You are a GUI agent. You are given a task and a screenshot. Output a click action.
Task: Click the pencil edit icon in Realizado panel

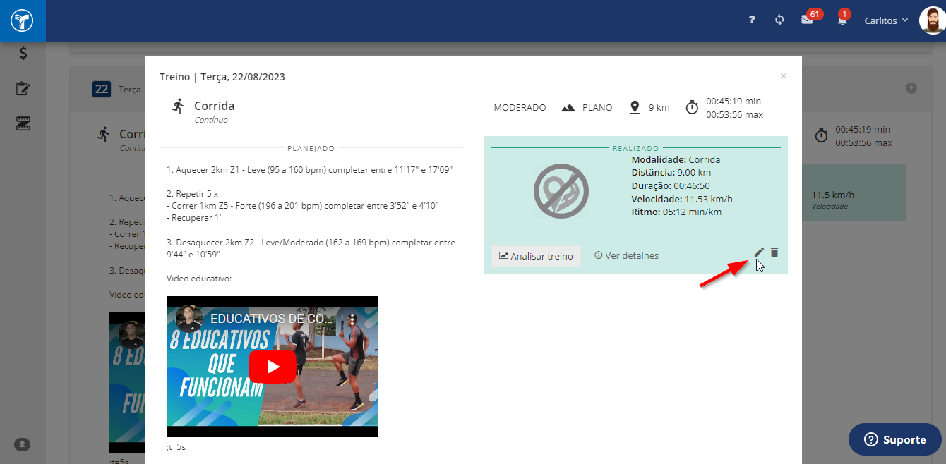[759, 252]
